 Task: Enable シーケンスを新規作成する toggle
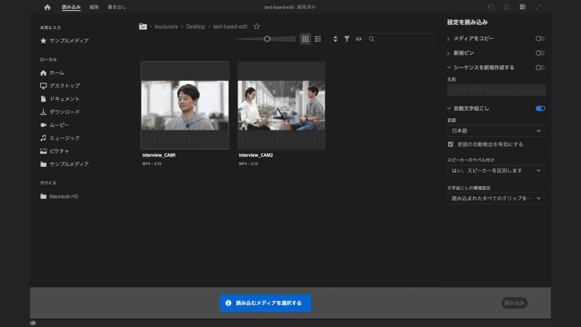tap(540, 67)
